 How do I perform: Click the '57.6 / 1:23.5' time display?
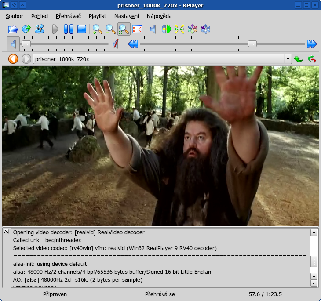point(265,294)
